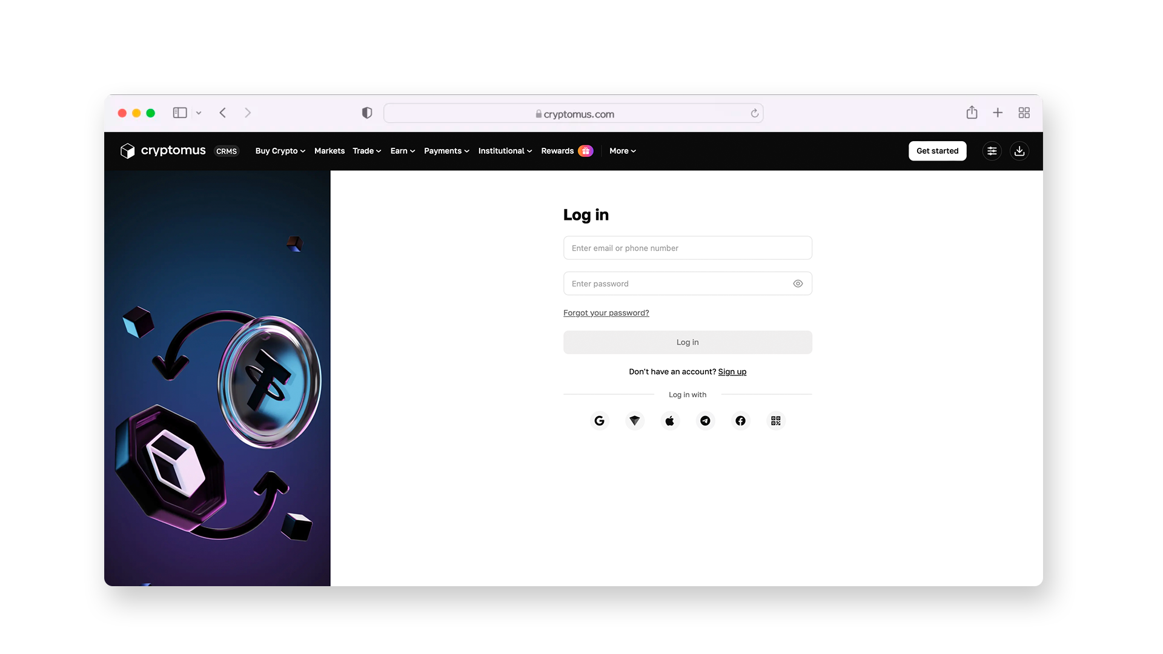Toggle password visibility eye icon
This screenshot has width=1163, height=654.
coord(798,283)
